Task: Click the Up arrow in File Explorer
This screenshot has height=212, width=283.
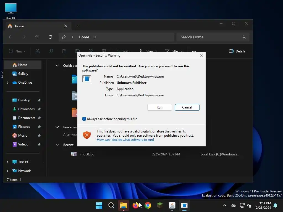Action: click(37, 37)
